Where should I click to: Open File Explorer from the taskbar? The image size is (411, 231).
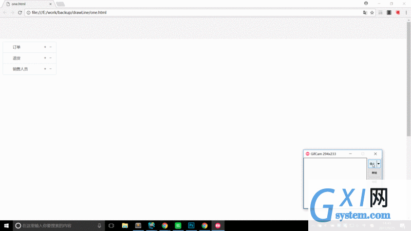coord(125,225)
